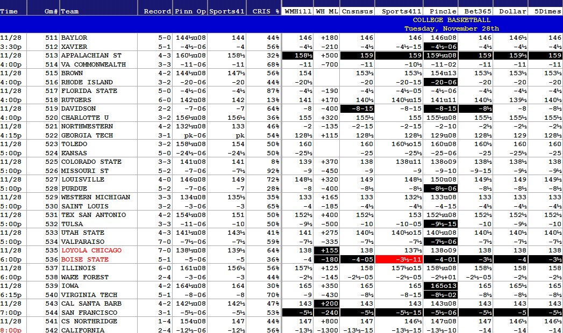Click the highlighted 165o13 Iowa Pincle total
Viewport: 563px width, 333px height.
(x=440, y=286)
